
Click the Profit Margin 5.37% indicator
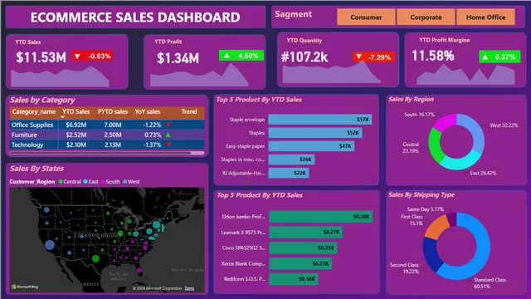point(499,57)
